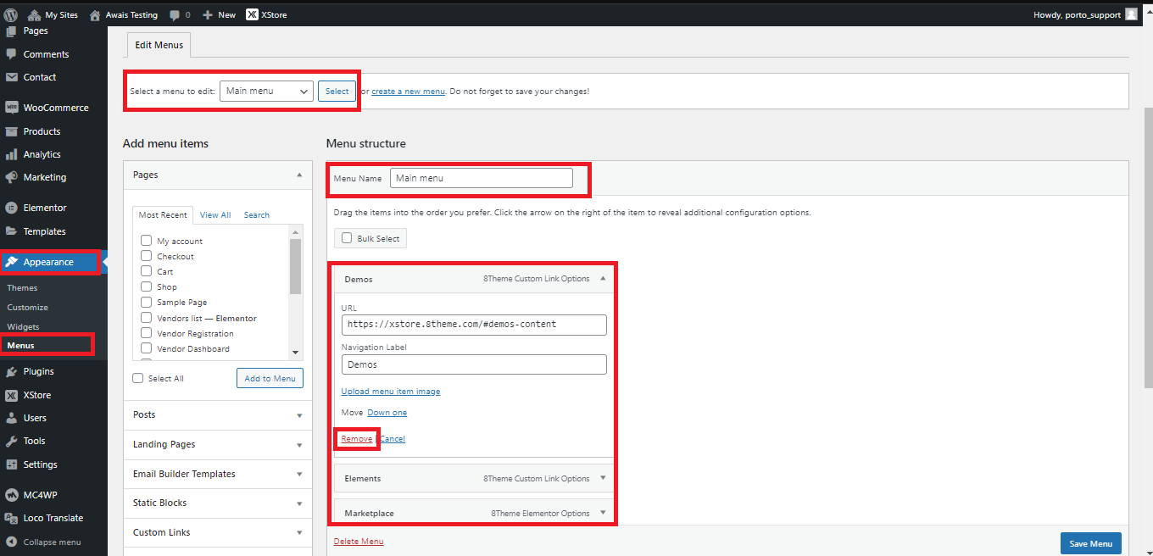The height and width of the screenshot is (556, 1153).
Task: Switch to the Most Recent pages tab
Action: tap(163, 215)
